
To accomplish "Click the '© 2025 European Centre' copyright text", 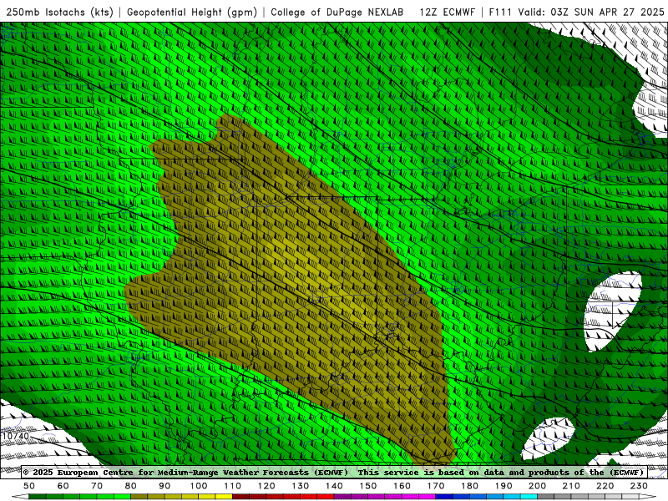I will point(78,473).
